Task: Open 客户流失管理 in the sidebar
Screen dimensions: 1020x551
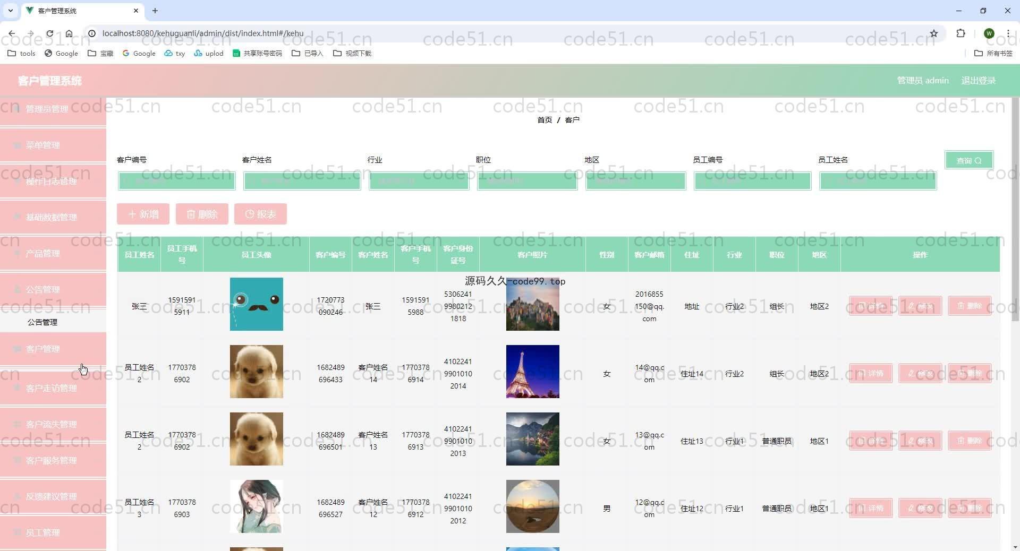Action: [x=53, y=424]
